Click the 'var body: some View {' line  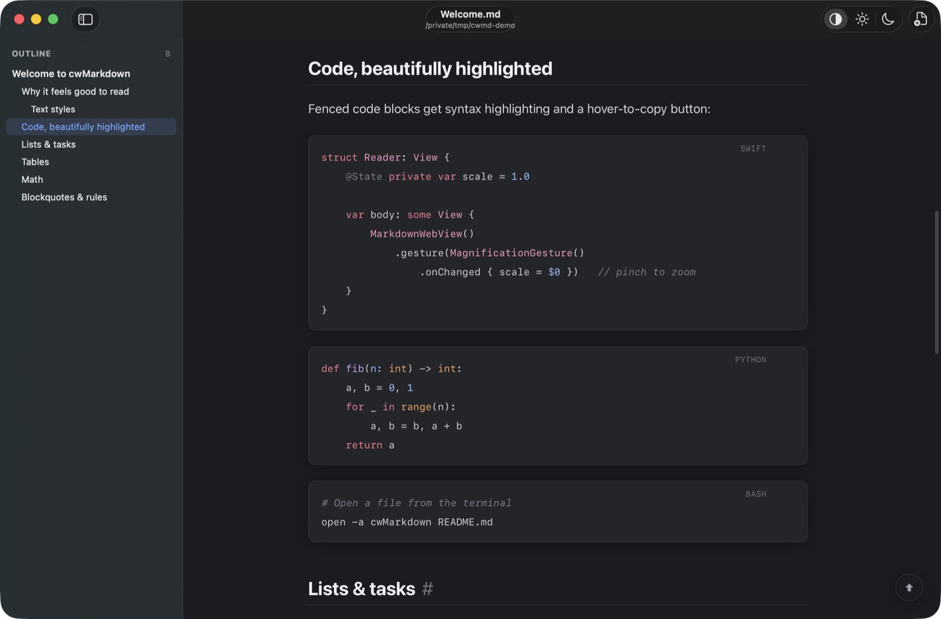pyautogui.click(x=410, y=215)
